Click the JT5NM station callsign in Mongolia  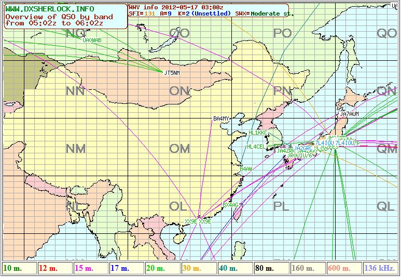(171, 73)
